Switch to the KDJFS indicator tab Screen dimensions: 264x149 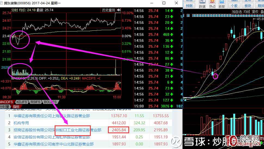(x=22, y=102)
